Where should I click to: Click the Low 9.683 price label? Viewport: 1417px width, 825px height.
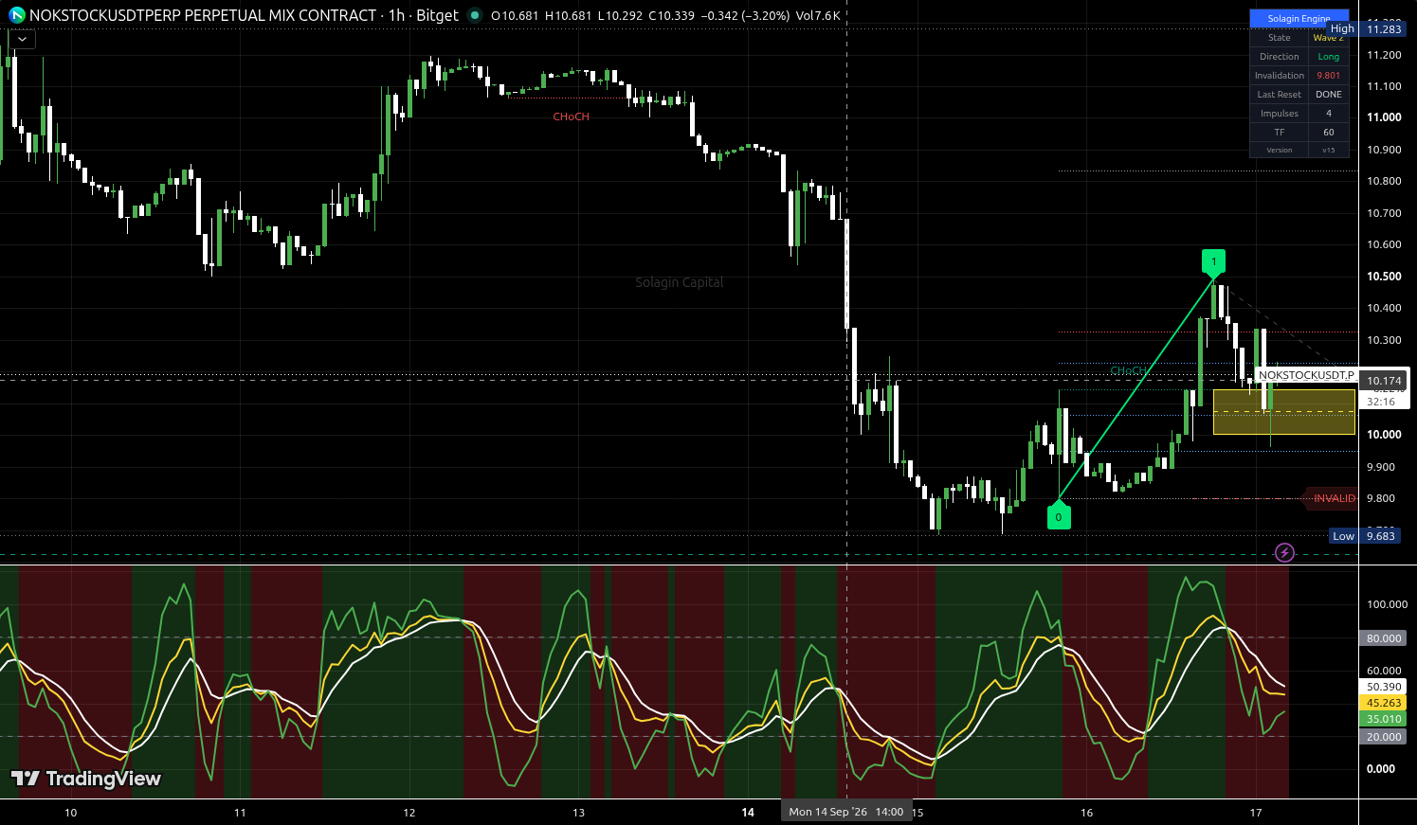point(1365,536)
